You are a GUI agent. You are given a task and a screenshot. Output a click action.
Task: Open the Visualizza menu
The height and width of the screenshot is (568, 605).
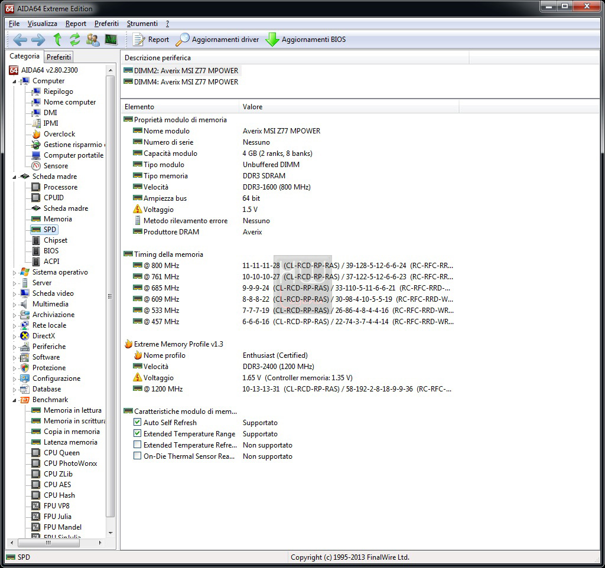pyautogui.click(x=43, y=24)
